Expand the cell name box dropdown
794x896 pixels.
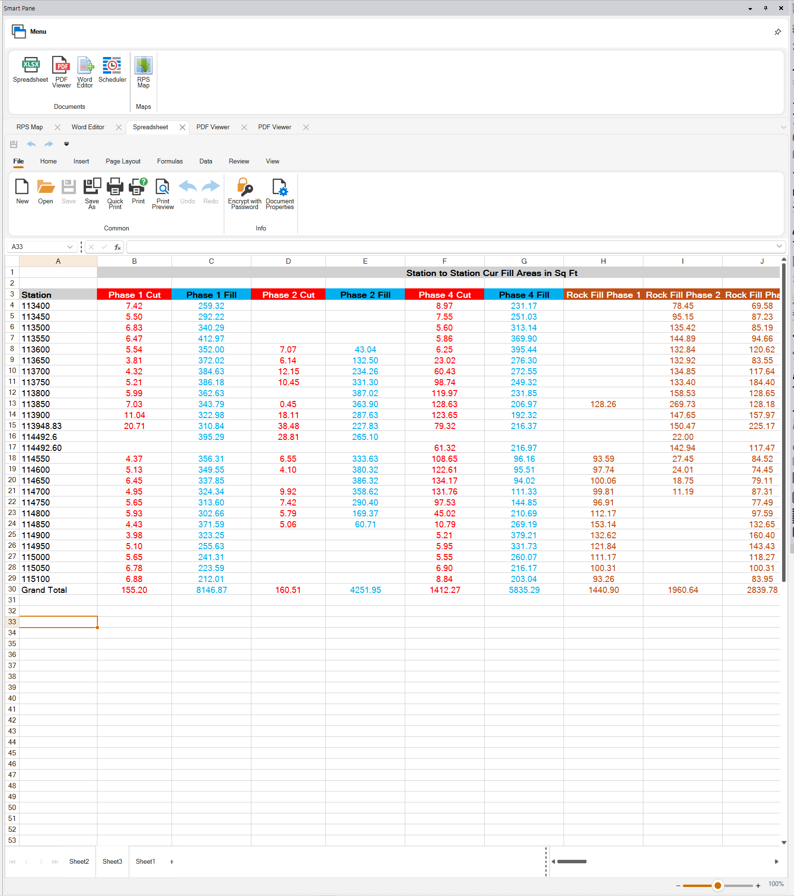[70, 247]
